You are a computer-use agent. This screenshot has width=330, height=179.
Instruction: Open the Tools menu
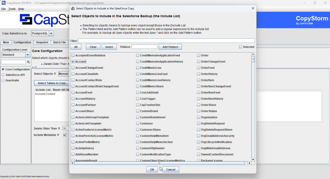click(x=12, y=9)
